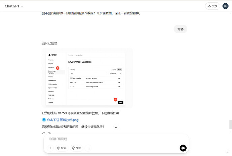Image resolution: width=232 pixels, height=156 pixels.
Task: Click the 图片已创建 status text
Action: [x=49, y=43]
